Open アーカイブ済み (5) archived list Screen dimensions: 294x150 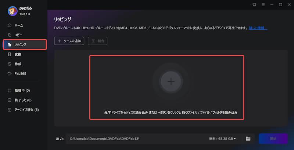(x=23, y=110)
